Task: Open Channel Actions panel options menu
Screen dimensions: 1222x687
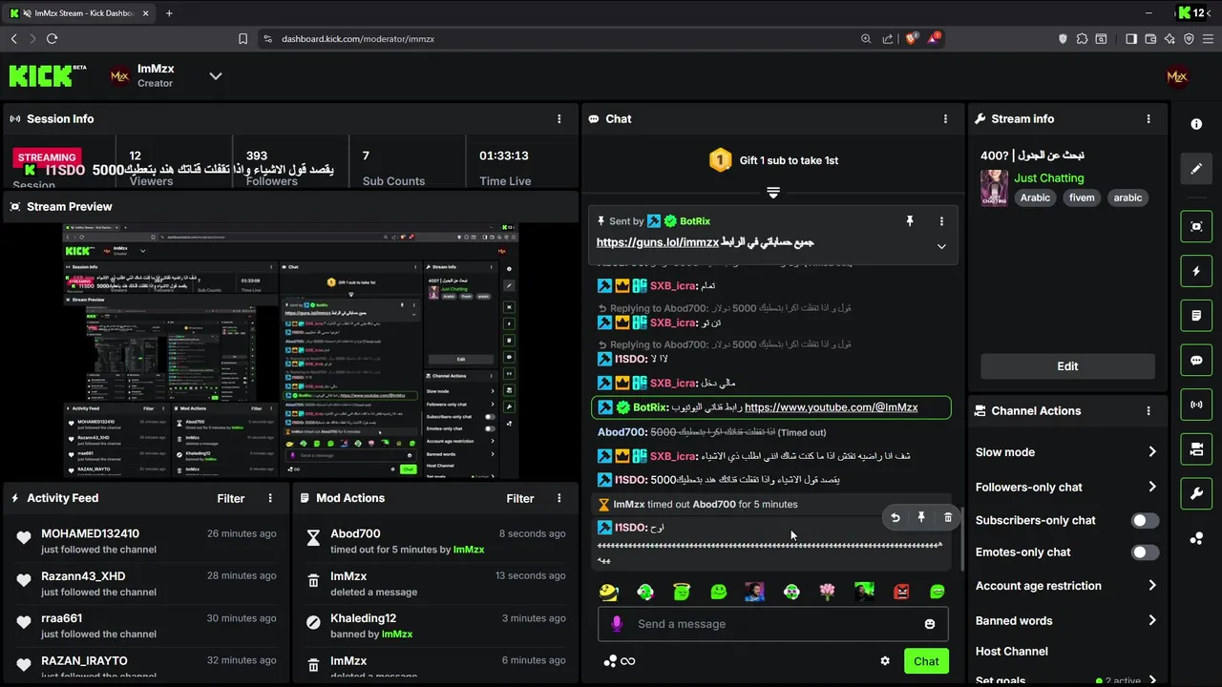Action: 1148,411
